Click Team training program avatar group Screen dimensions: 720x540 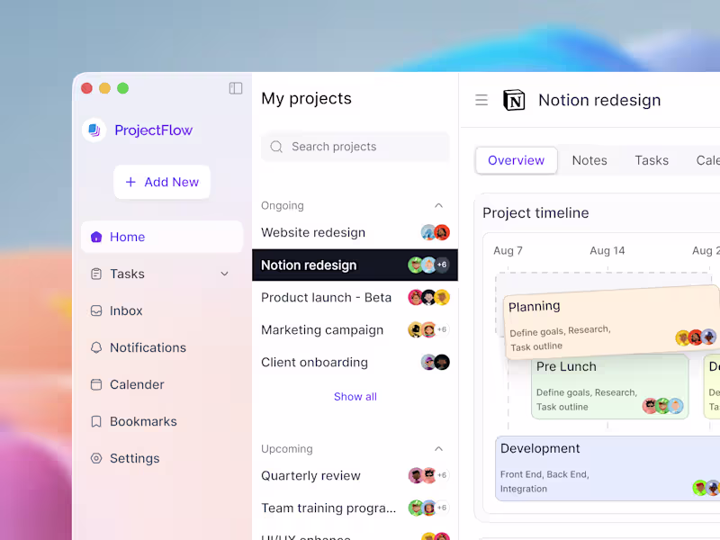pos(429,508)
